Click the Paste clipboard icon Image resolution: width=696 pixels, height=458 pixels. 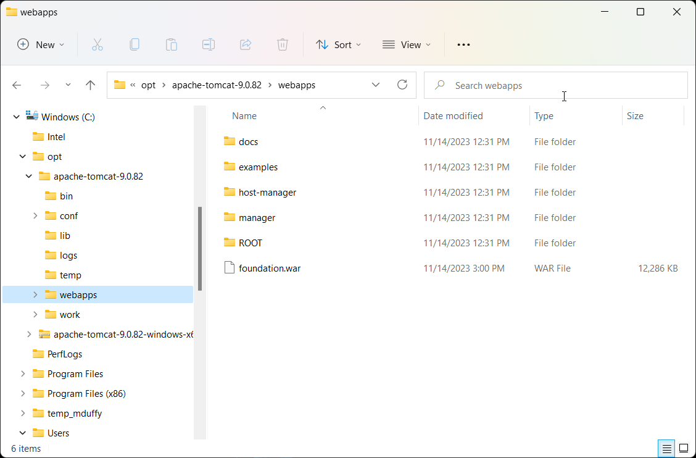[172, 44]
